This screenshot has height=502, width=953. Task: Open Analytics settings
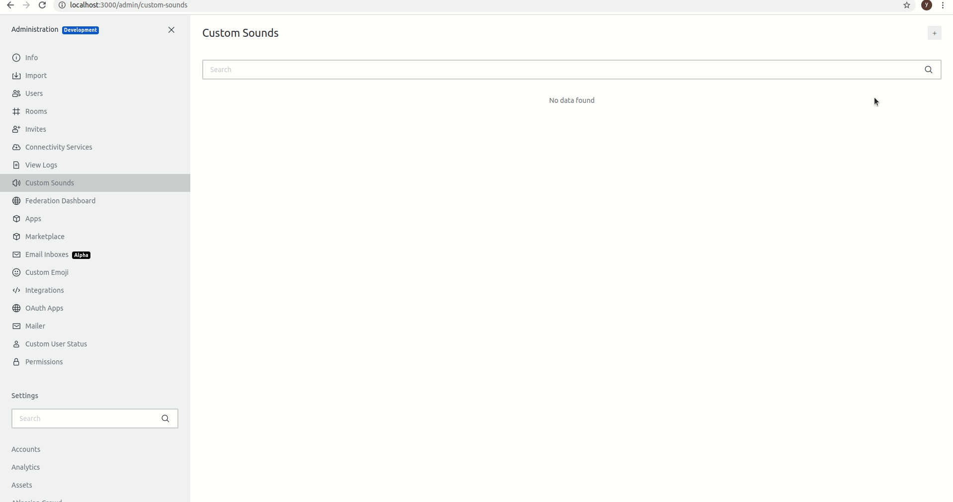(x=25, y=467)
